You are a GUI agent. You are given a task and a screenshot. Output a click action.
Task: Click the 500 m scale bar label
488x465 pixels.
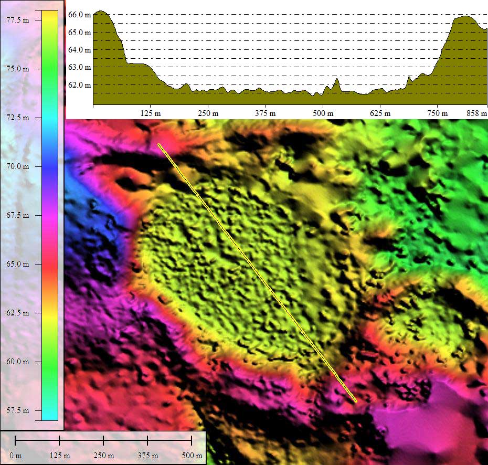pos(192,456)
